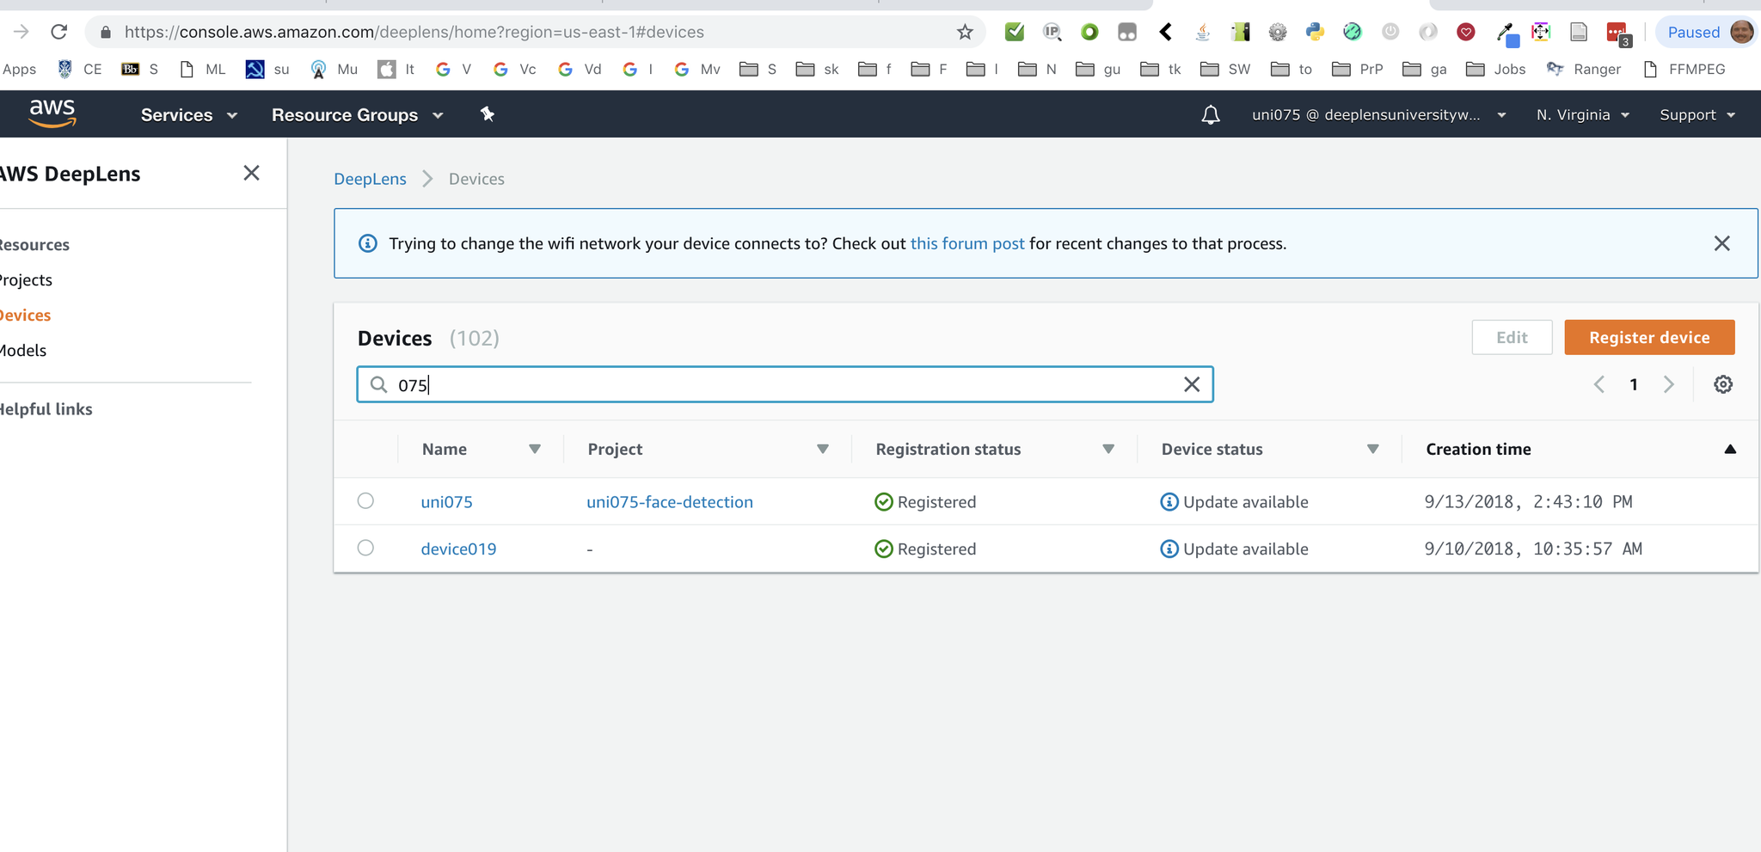Sort by Creation time arrow

[x=1730, y=449]
